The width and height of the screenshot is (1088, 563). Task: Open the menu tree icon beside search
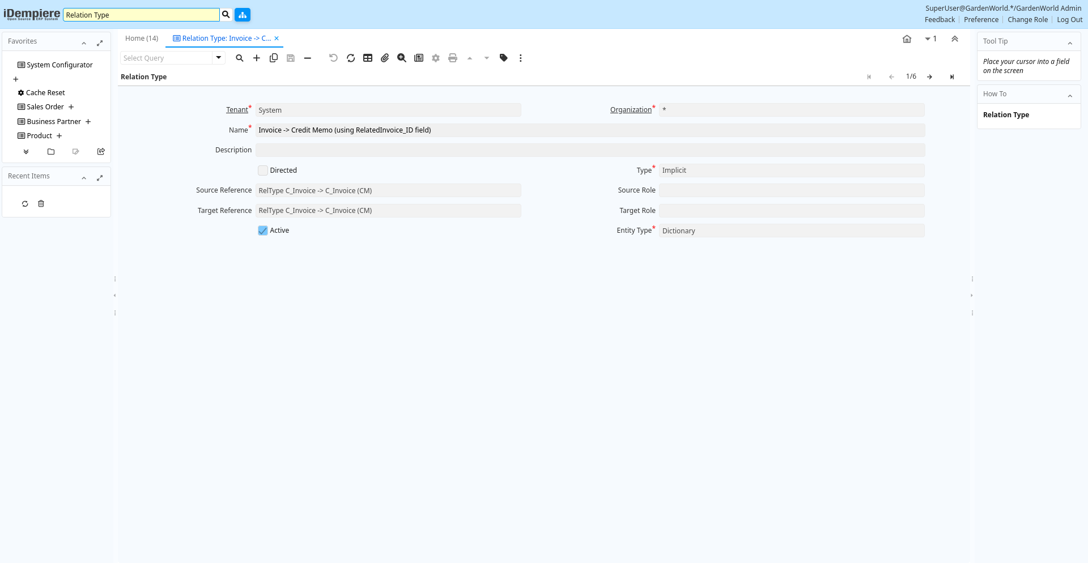coord(243,15)
